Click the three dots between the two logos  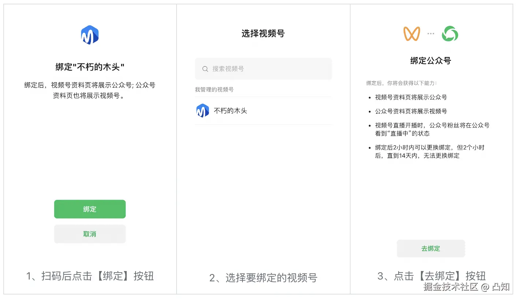[430, 34]
